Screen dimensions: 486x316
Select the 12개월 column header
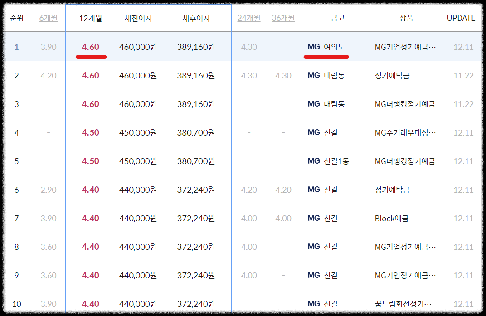coord(91,18)
